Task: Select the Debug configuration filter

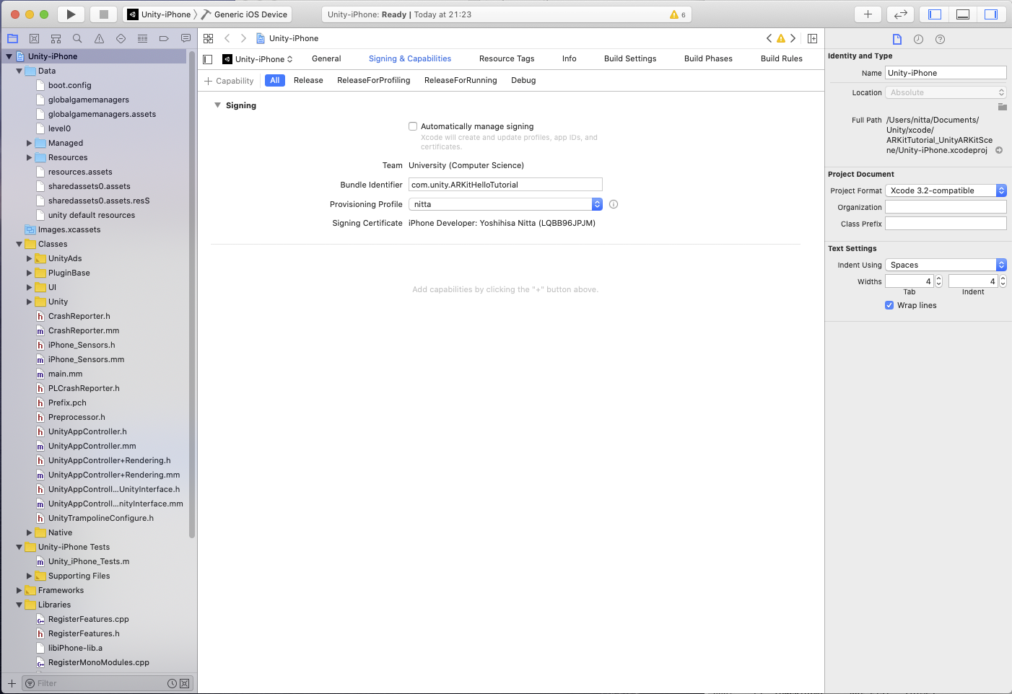Action: point(523,81)
